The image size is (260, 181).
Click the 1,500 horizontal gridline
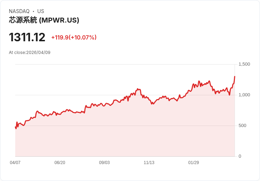point(125,64)
